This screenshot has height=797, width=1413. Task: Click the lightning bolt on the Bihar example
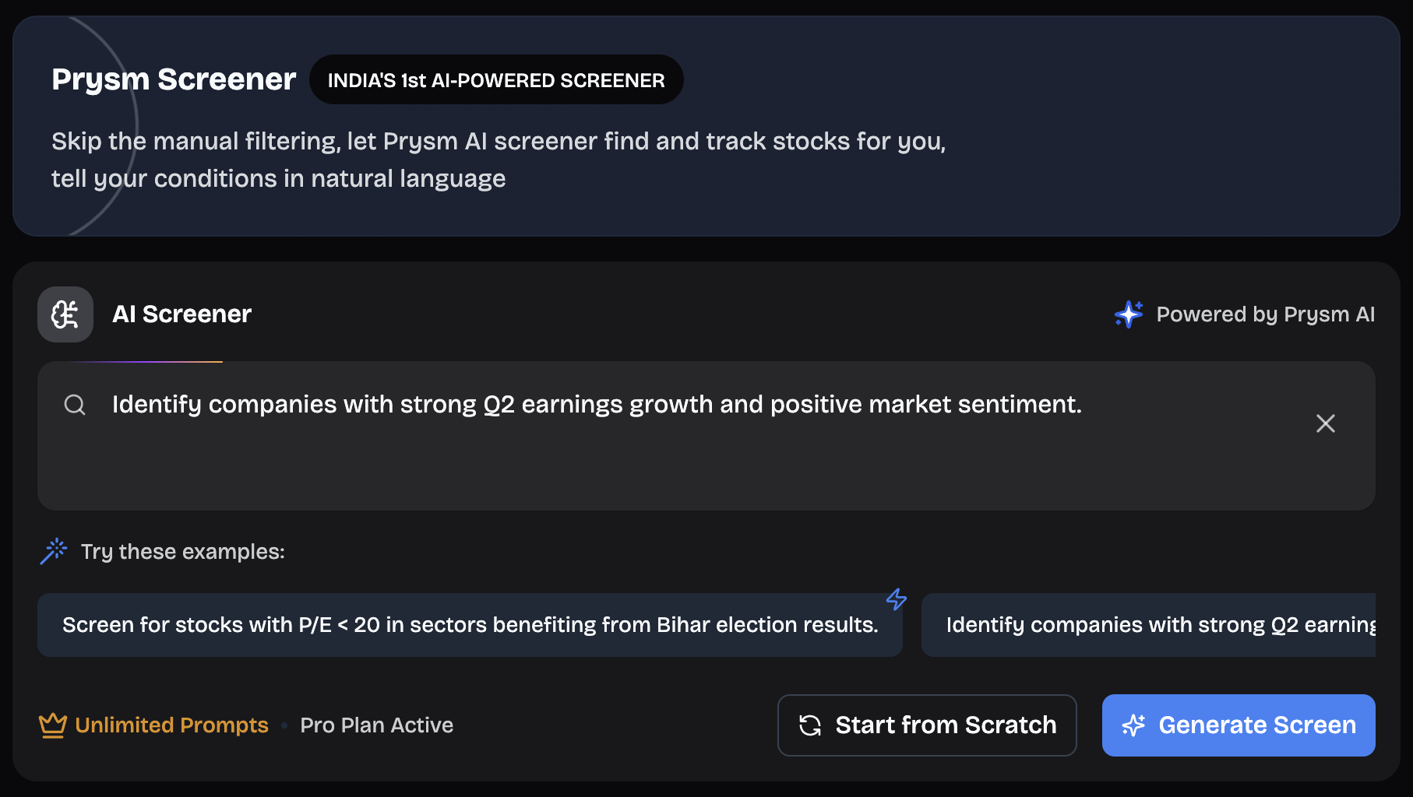point(897,599)
